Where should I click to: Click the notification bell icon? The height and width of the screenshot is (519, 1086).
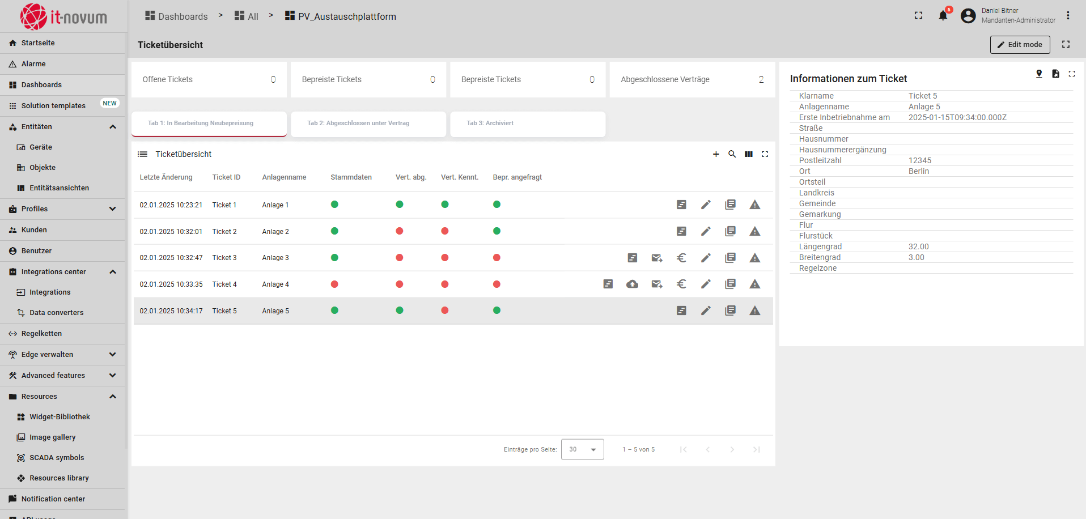click(943, 16)
